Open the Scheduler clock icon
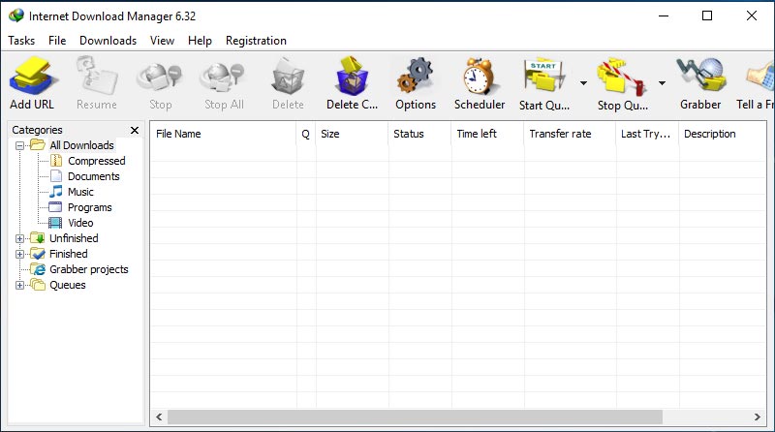The width and height of the screenshot is (775, 432). (480, 83)
